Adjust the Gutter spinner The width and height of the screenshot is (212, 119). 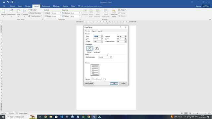(102, 42)
